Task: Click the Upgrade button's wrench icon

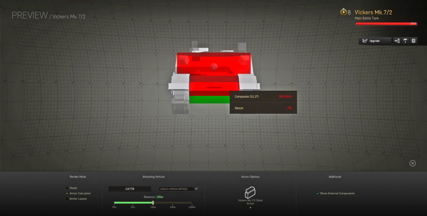Action: 365,41
